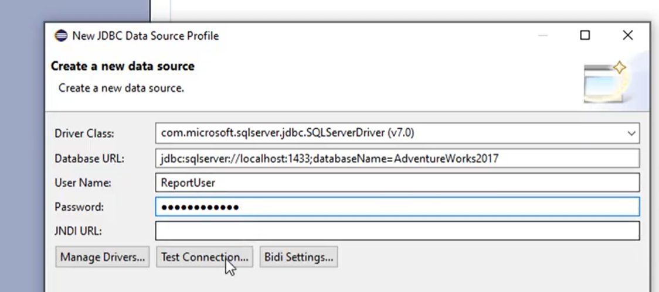Viewport: 659px width, 292px height.
Task: Minimize the data source profile dialog
Action: tap(542, 36)
